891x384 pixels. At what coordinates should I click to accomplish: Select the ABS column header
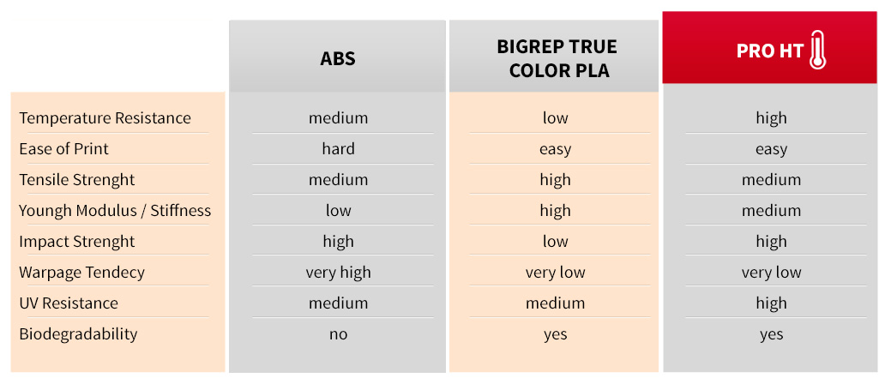338,58
